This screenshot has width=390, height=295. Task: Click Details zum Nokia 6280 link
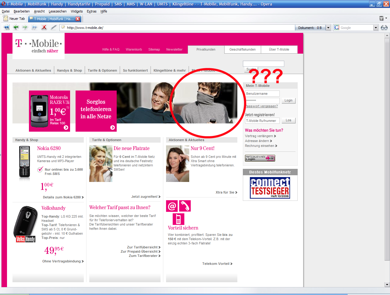[x=63, y=197]
